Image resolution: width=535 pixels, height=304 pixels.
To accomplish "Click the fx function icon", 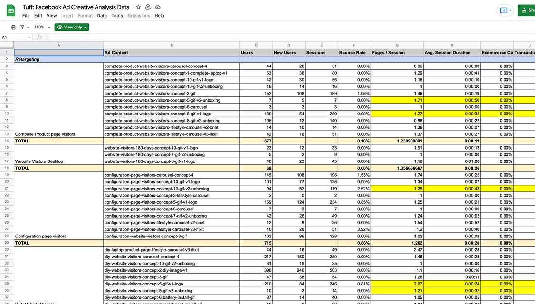I will coord(39,37).
